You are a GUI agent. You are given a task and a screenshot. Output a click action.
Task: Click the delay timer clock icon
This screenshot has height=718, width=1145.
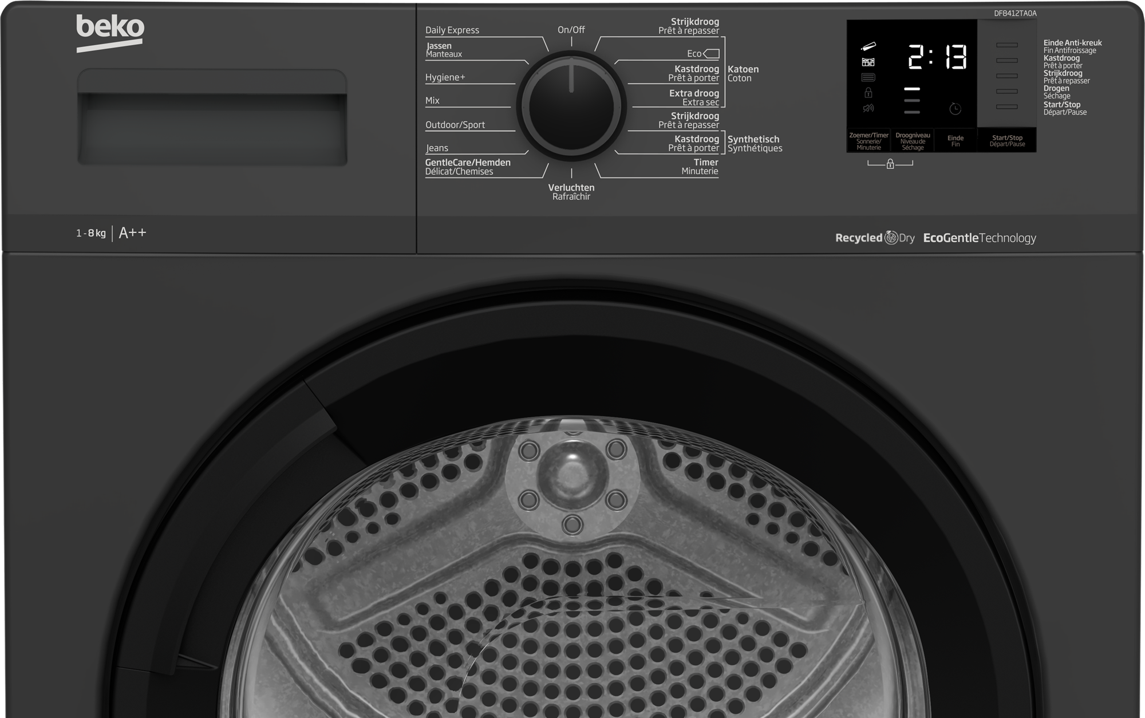click(956, 109)
